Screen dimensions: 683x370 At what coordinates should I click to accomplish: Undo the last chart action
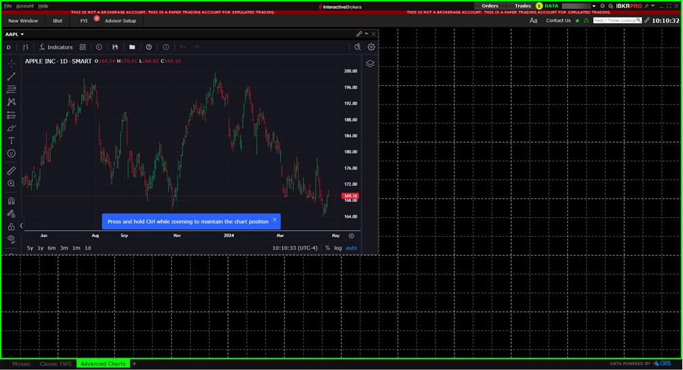coord(183,47)
